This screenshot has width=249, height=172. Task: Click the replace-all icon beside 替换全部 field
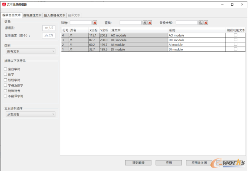tap(201, 23)
